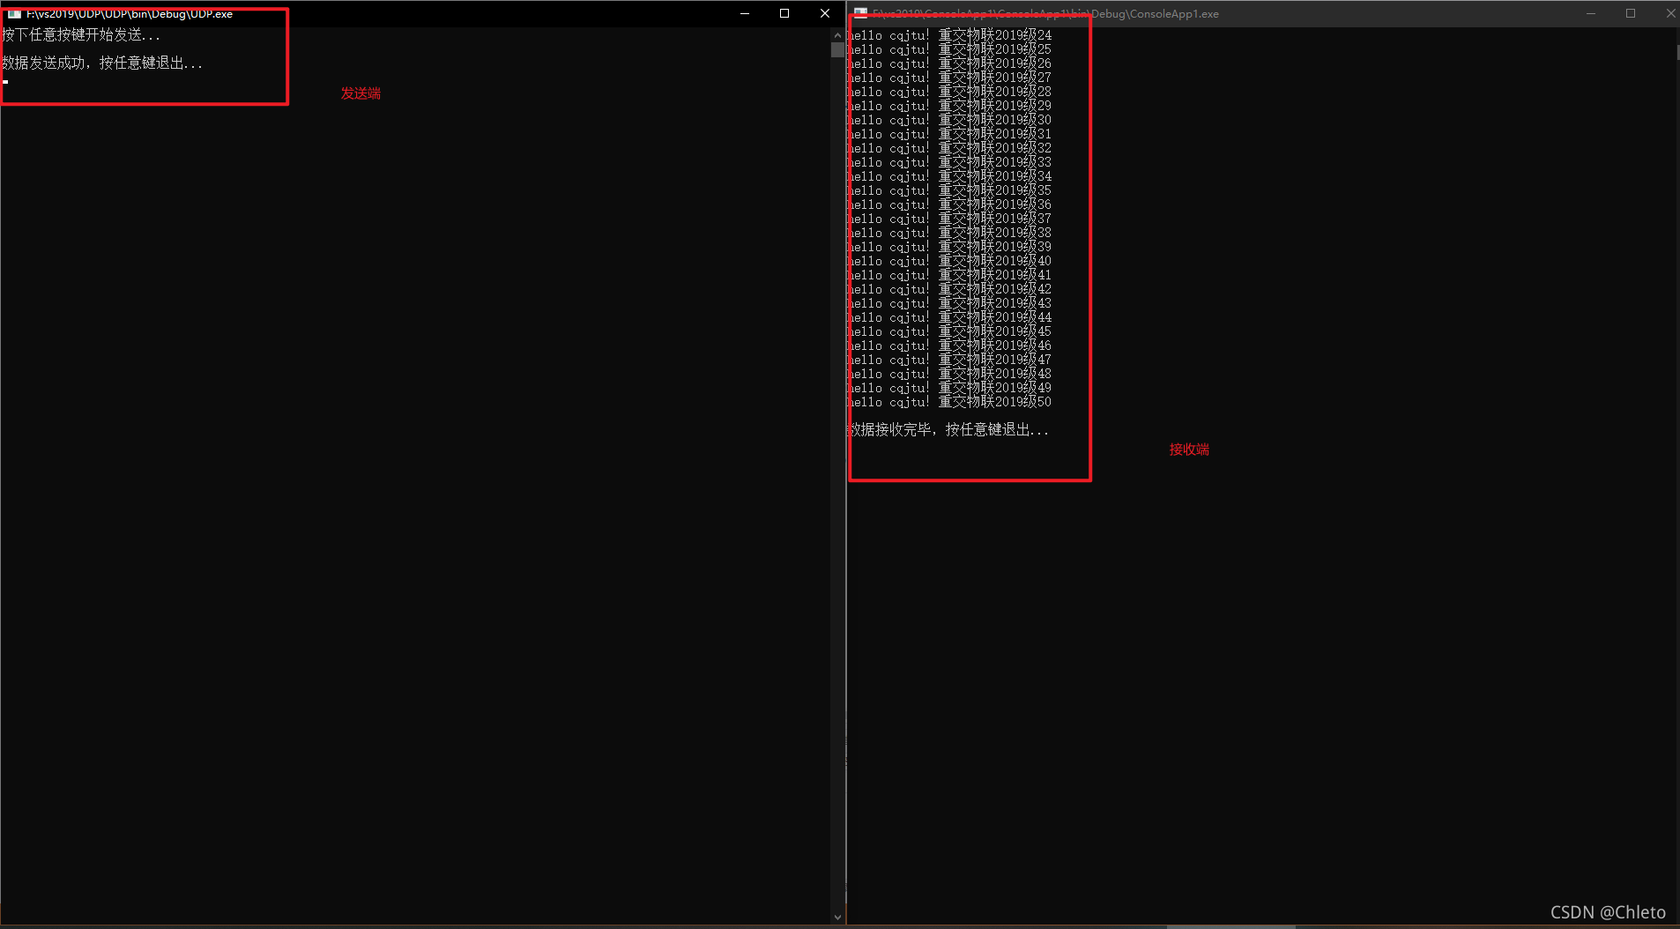Click the received line ending 2019级38
The height and width of the screenshot is (929, 1680).
click(x=949, y=233)
